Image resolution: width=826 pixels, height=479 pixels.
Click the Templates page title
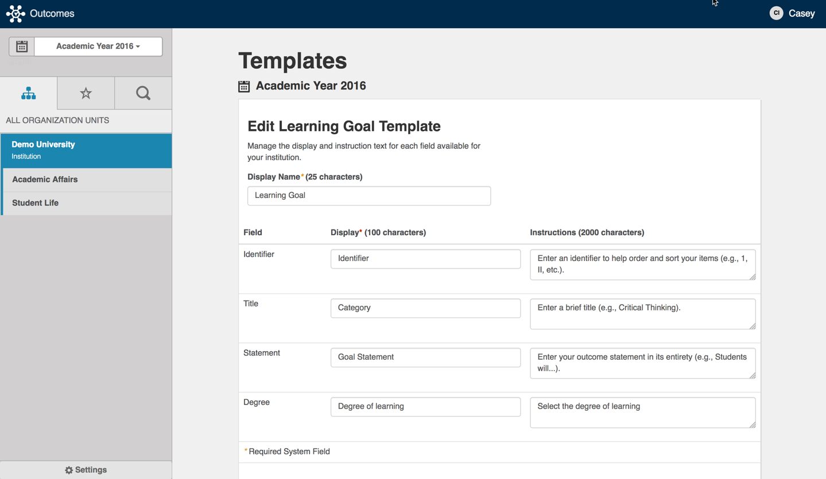point(293,61)
